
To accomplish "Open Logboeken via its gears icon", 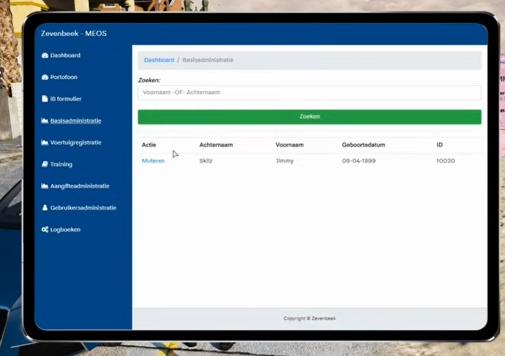I will tap(45, 230).
